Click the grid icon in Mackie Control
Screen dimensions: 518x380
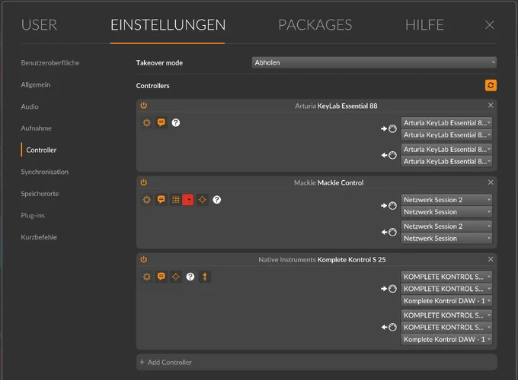pyautogui.click(x=175, y=200)
